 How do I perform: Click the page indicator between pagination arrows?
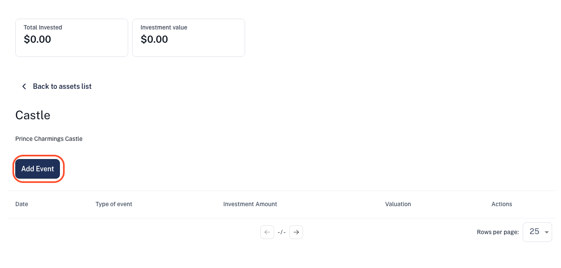(281, 232)
